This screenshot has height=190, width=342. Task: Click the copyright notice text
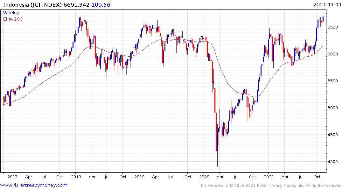(270, 186)
